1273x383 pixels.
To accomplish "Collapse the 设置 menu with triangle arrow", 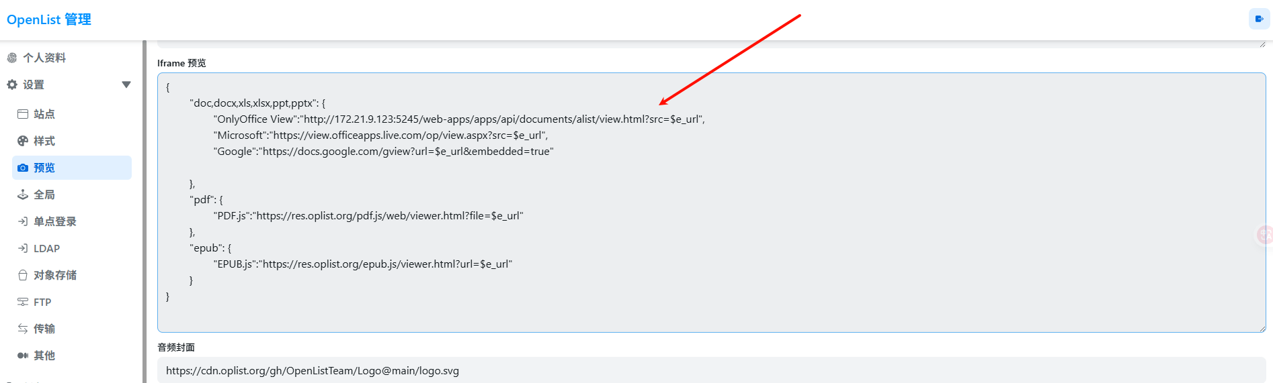I will [x=126, y=85].
